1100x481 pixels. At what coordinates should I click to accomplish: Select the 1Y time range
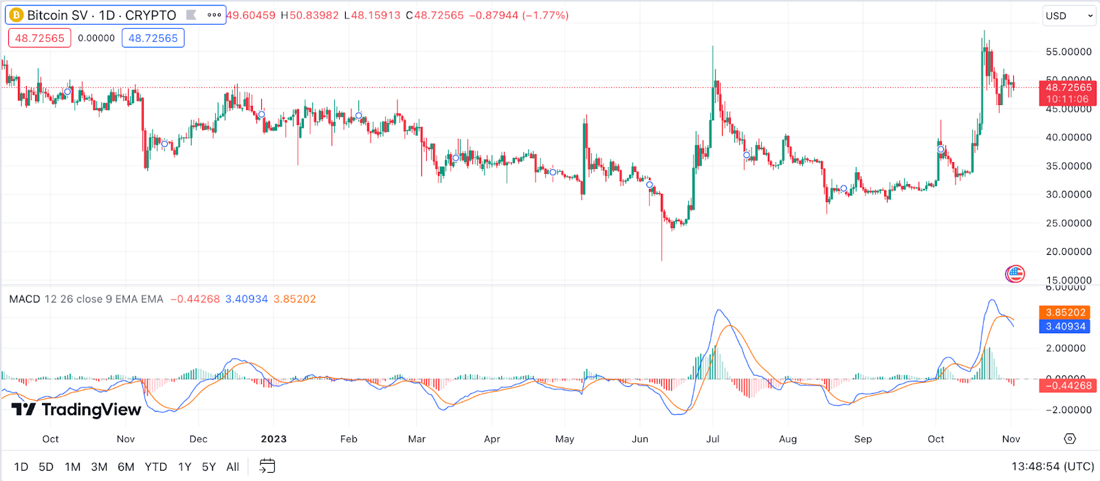click(184, 467)
